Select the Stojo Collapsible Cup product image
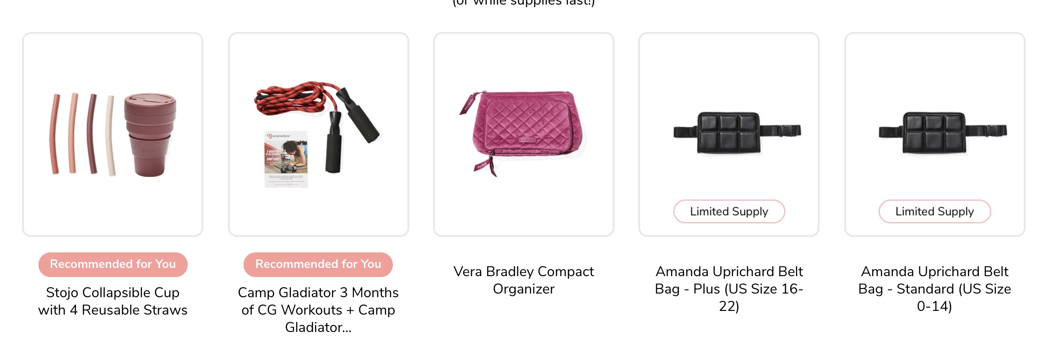The width and height of the screenshot is (1054, 342). coord(113,134)
